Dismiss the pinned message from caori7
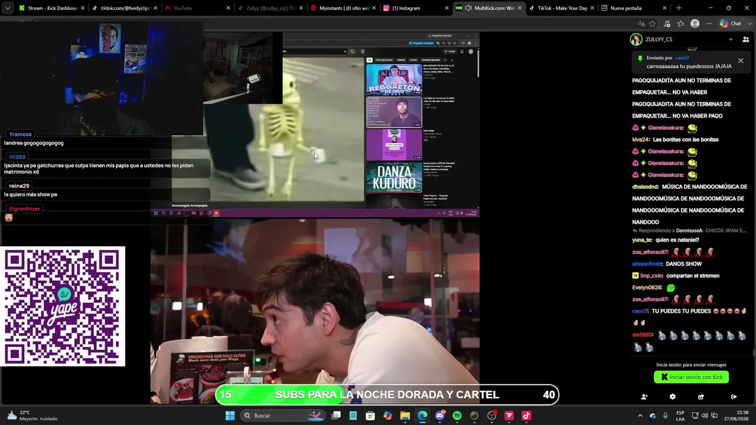This screenshot has height=425, width=756. pos(741,61)
